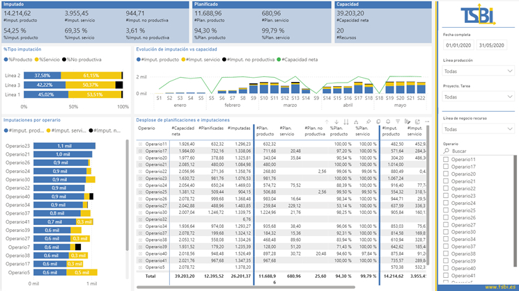The width and height of the screenshot is (519, 291).
Task: Click the S17 week label on chart
Action: (358, 98)
